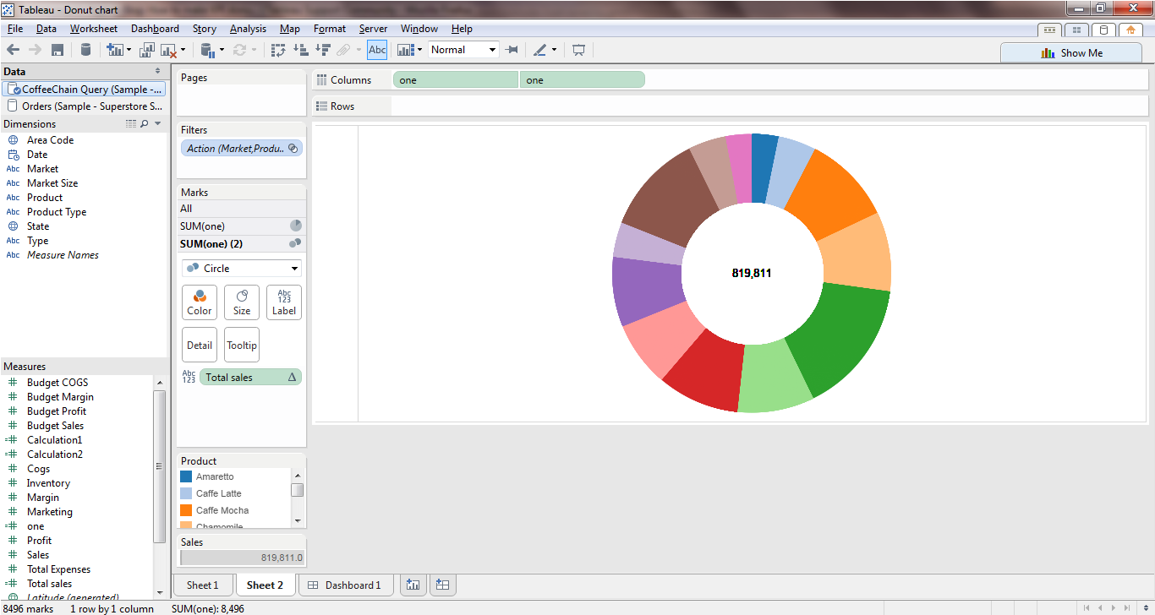Expand the Data pane options arrow
Viewport: 1155px width, 615px height.
pos(157,72)
